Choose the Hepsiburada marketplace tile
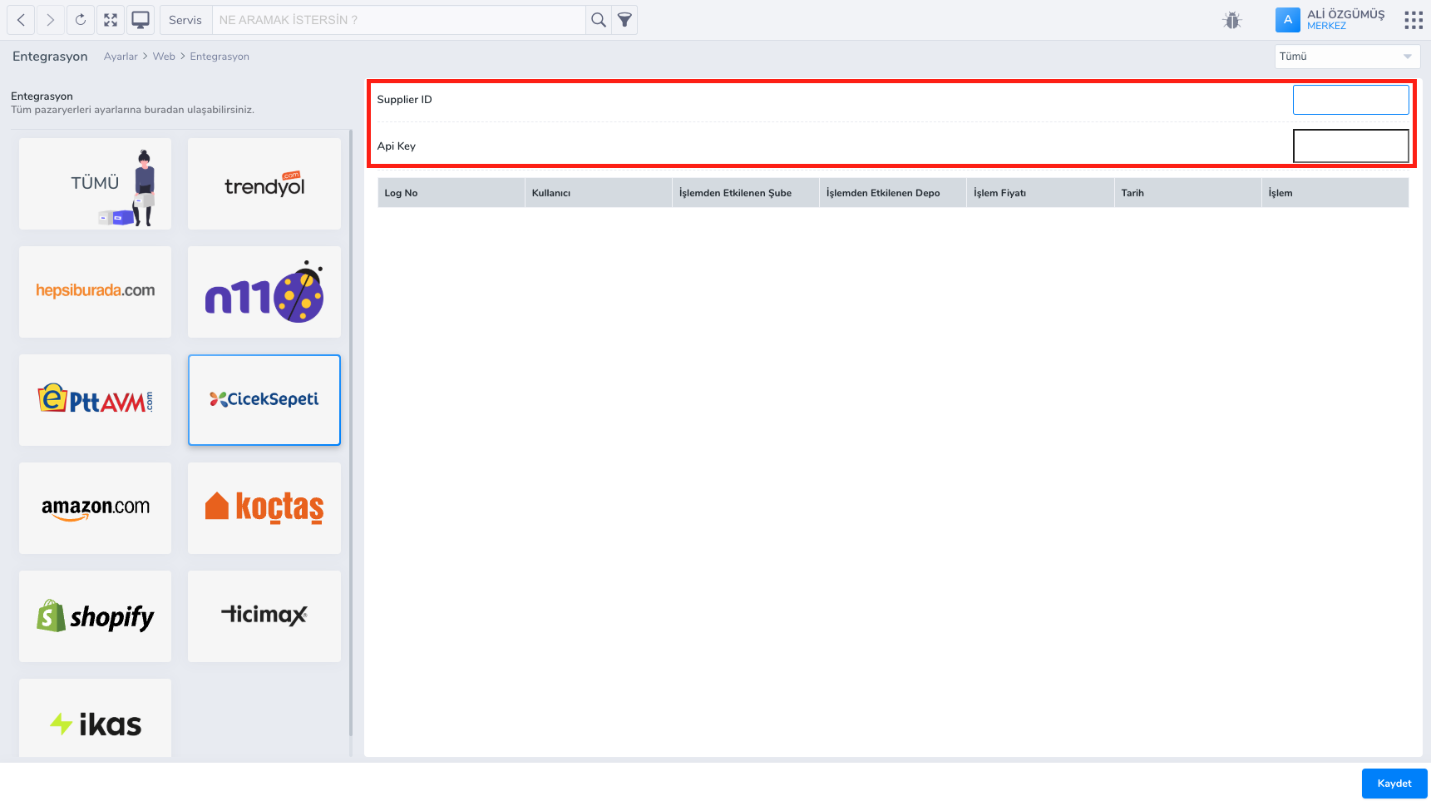Image resolution: width=1431 pixels, height=801 pixels. [96, 292]
